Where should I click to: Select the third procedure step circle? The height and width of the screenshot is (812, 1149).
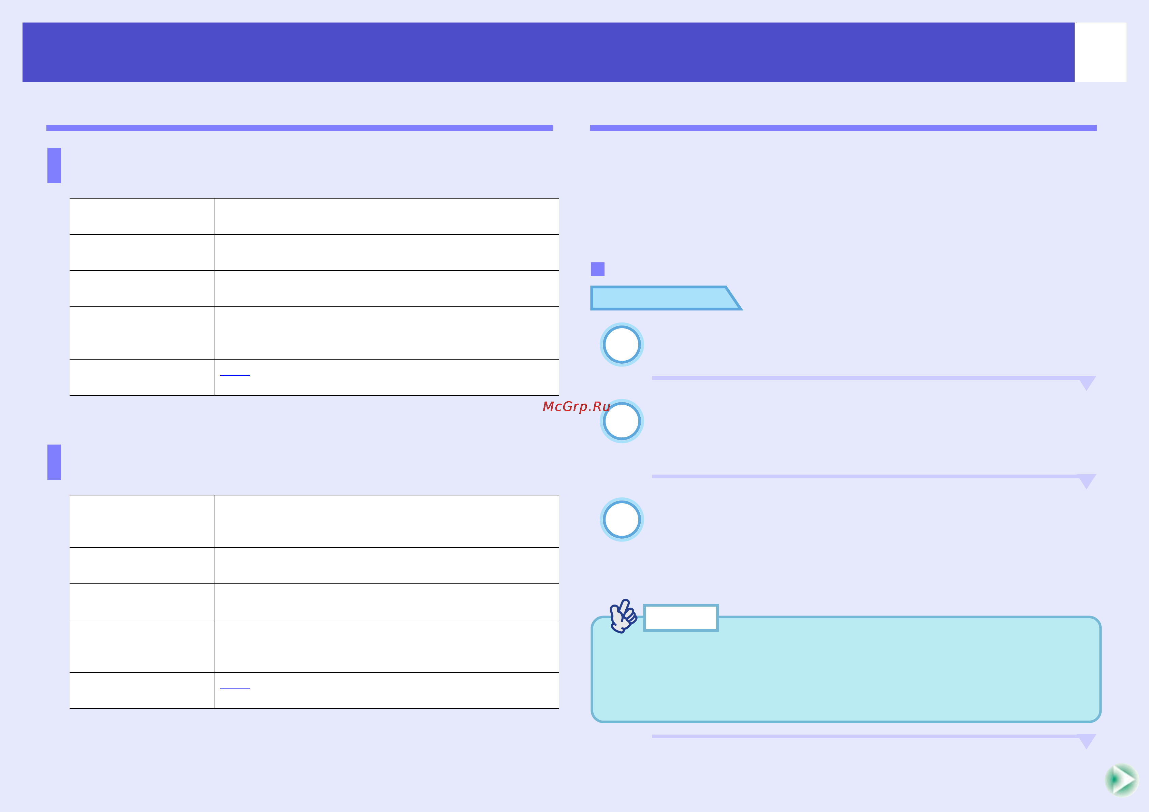click(622, 520)
